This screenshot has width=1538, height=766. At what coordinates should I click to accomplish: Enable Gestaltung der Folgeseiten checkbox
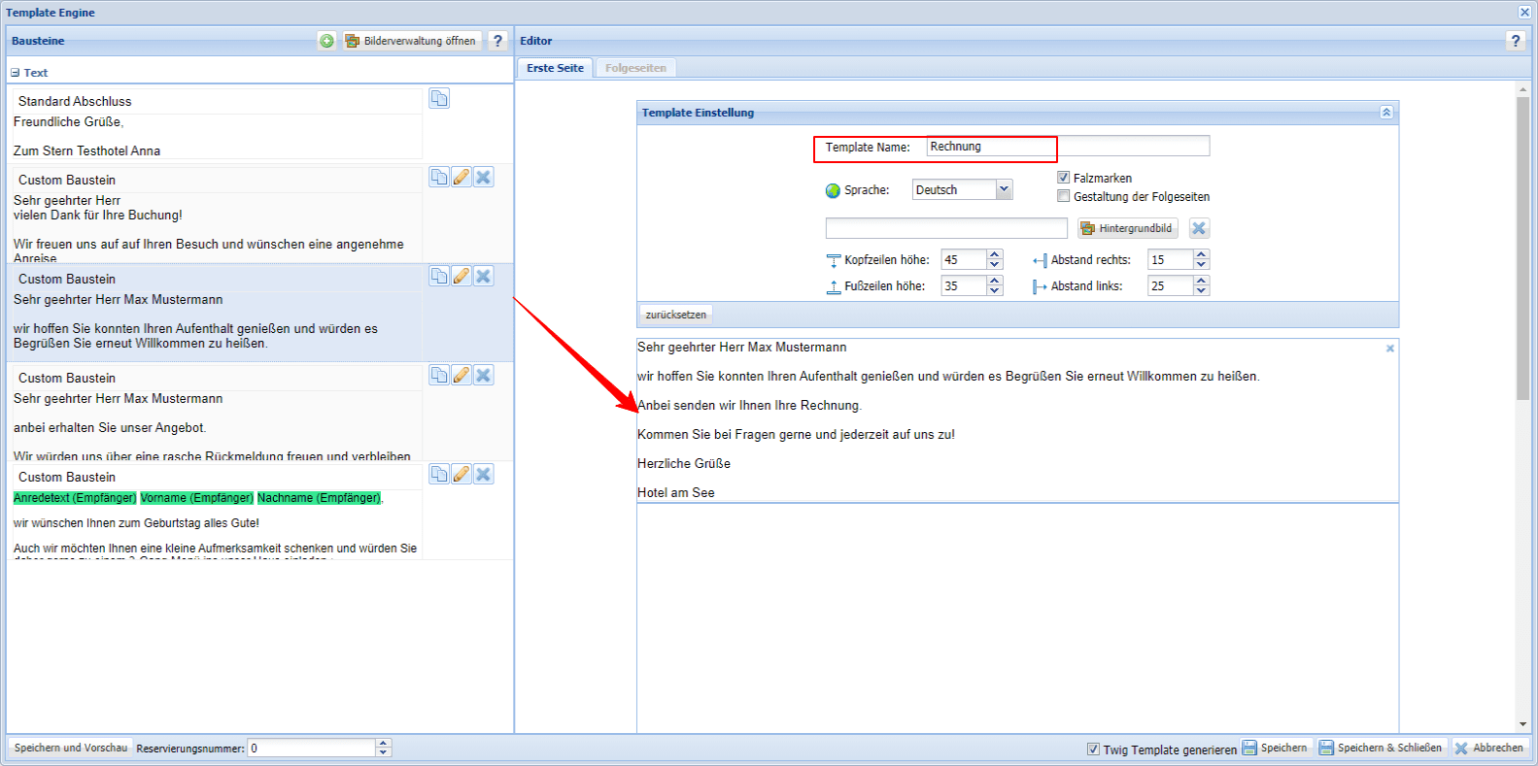click(1063, 196)
